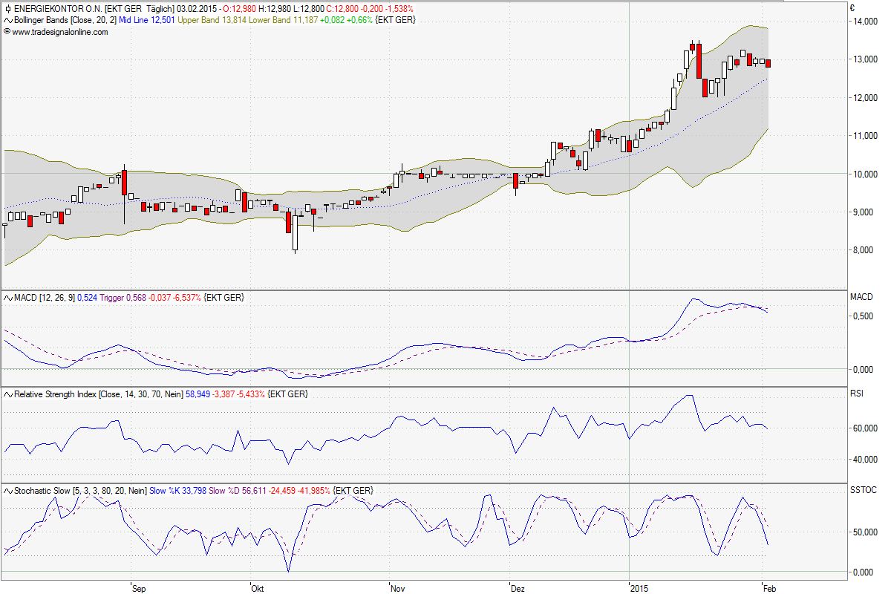Open the www.tradesignalonline.com link

pos(60,32)
